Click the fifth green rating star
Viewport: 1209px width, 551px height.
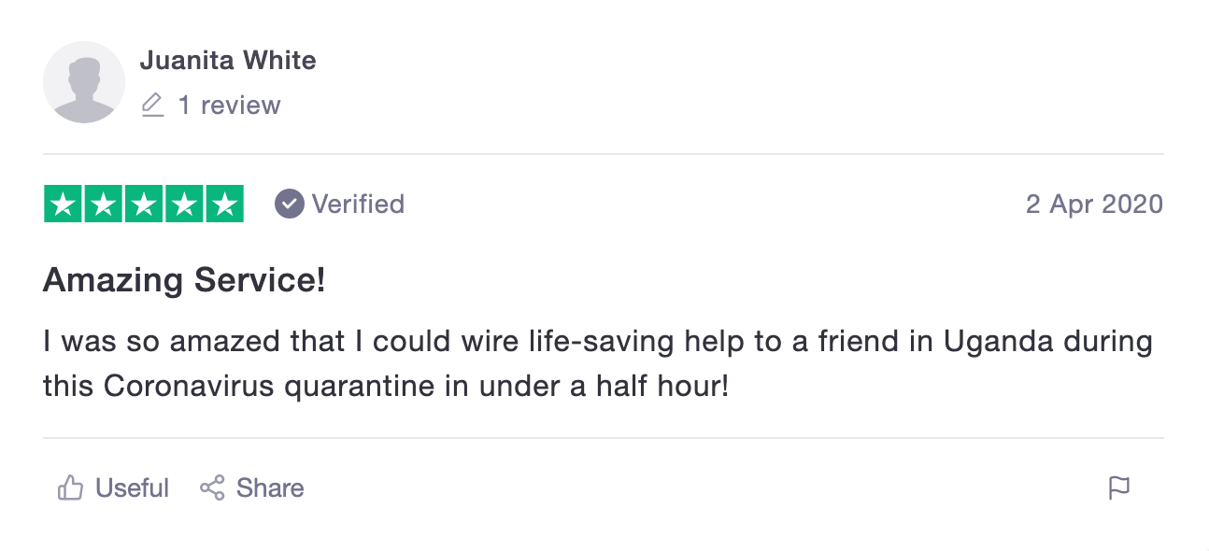click(224, 205)
